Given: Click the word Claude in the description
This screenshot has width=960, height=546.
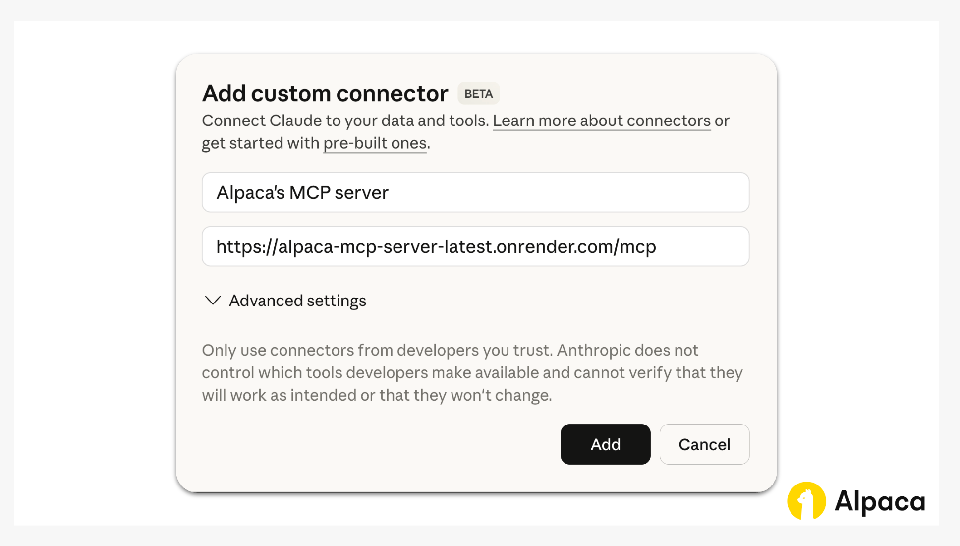Looking at the screenshot, I should coord(295,121).
